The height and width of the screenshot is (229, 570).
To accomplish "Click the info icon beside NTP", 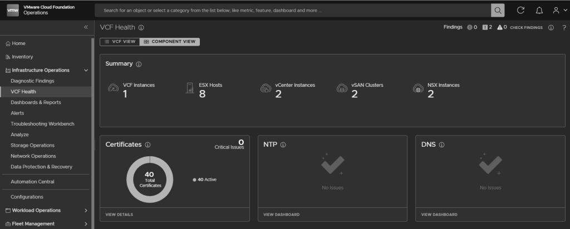I will 283,145.
